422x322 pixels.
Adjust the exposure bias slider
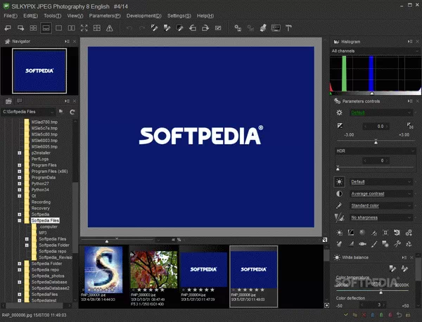(x=376, y=141)
